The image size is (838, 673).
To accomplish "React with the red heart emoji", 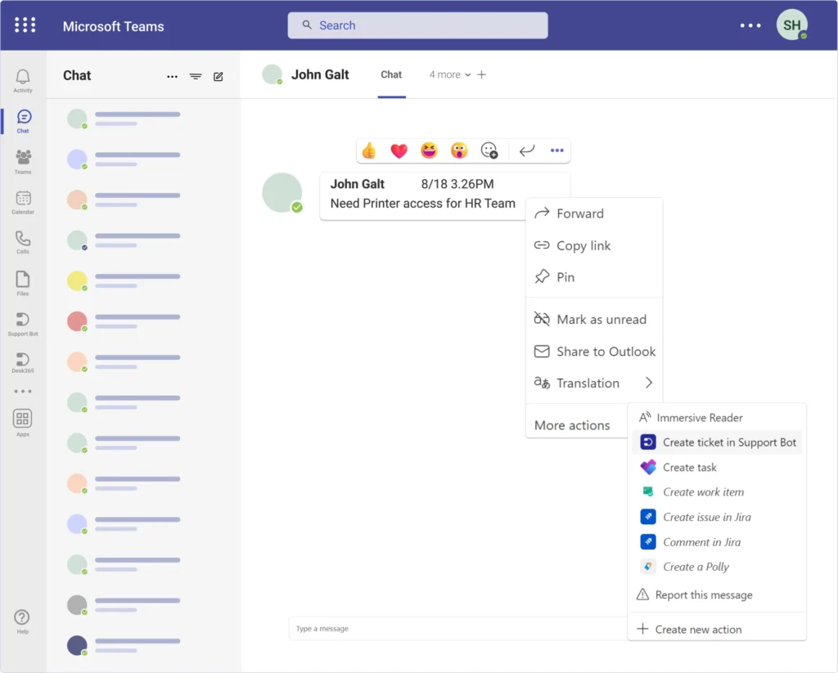I will tap(399, 150).
